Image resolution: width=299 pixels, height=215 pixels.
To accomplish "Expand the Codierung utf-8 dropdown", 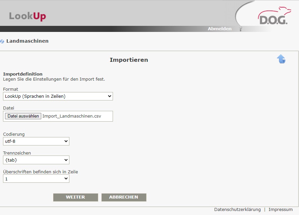I will (36, 141).
